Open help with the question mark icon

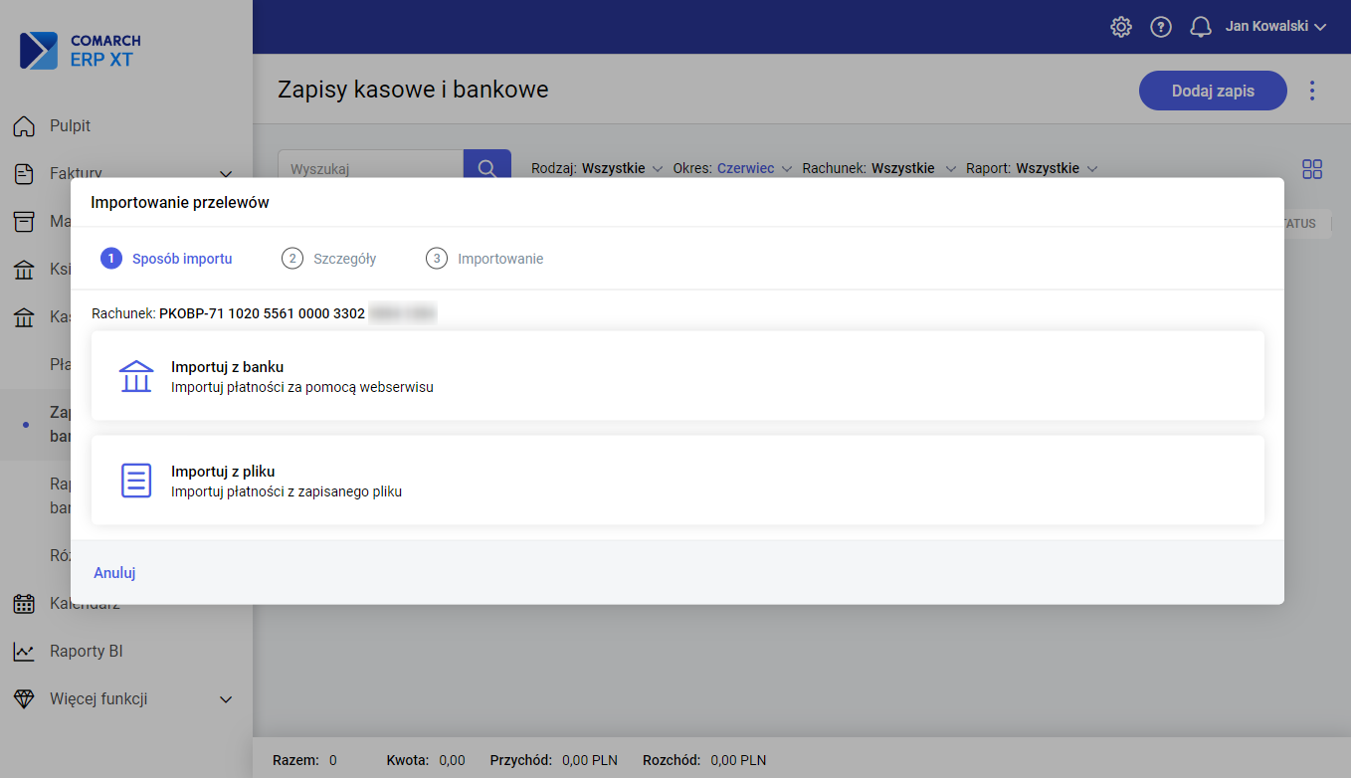[x=1161, y=27]
